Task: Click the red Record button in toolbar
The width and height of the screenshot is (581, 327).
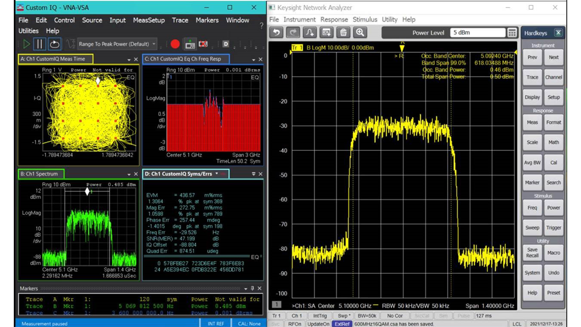Action: [175, 44]
